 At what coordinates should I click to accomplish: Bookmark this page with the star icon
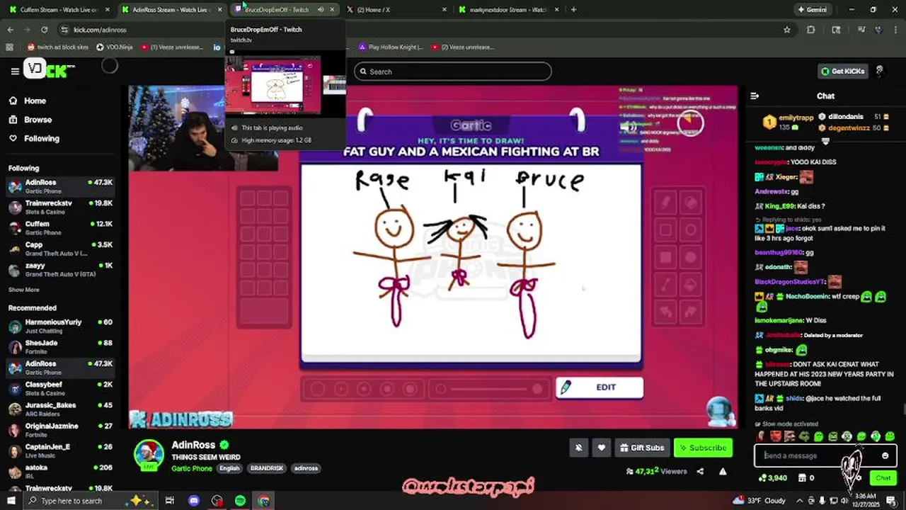point(786,30)
